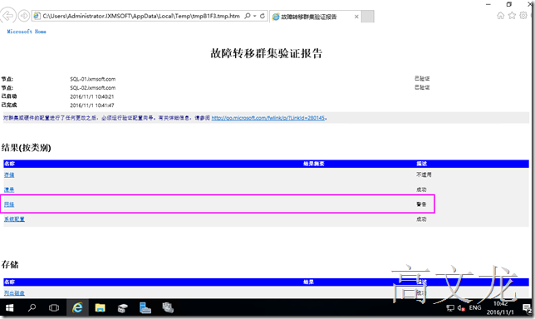Open the Windows Start button
The image size is (535, 319).
(10, 308)
